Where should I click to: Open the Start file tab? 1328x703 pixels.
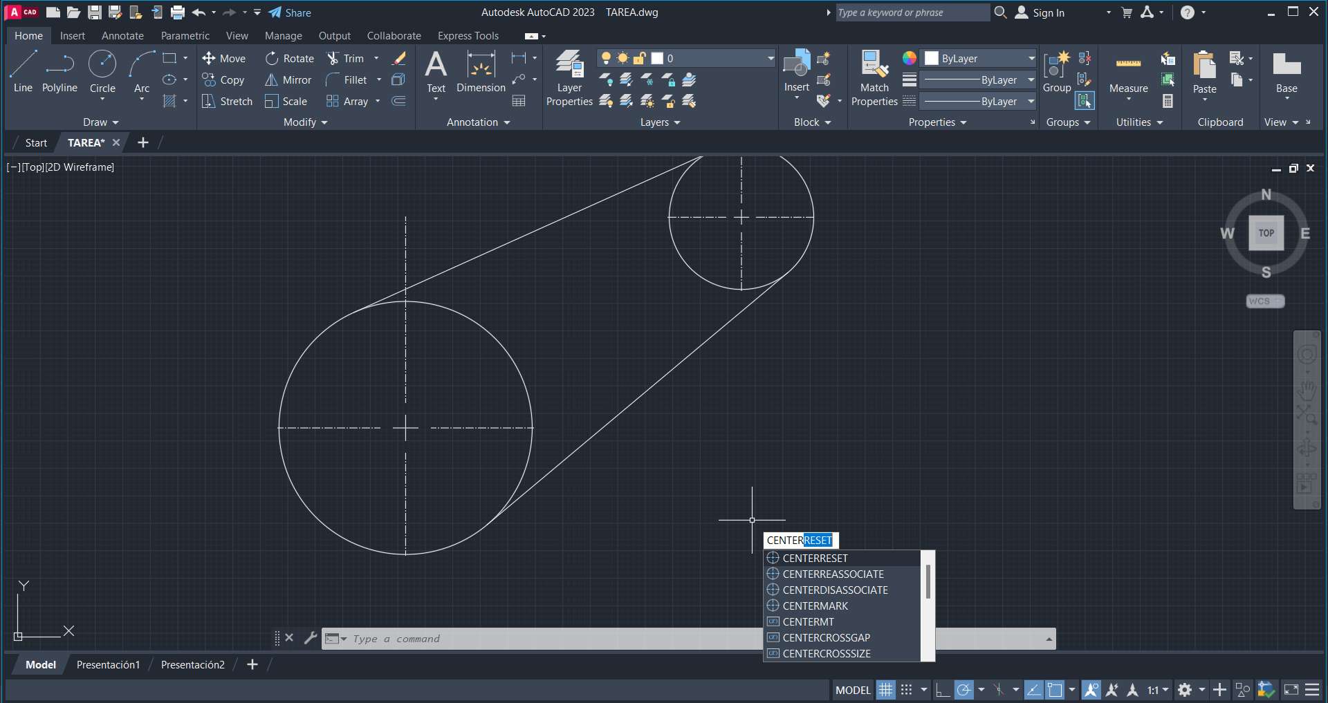coord(36,143)
